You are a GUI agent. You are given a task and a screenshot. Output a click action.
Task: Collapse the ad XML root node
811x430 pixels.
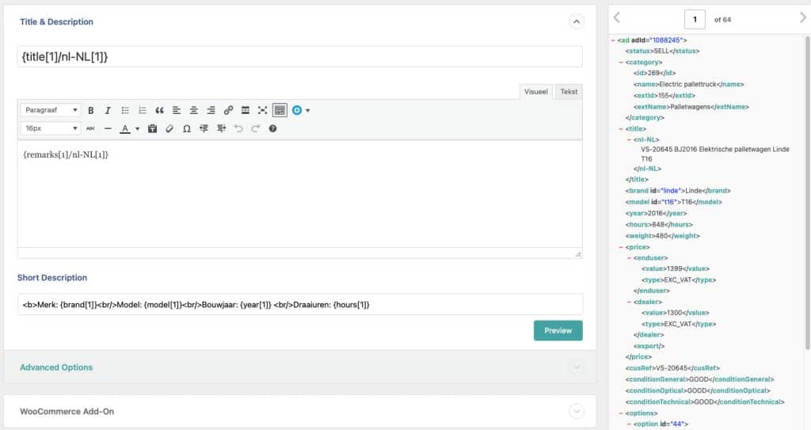point(613,40)
